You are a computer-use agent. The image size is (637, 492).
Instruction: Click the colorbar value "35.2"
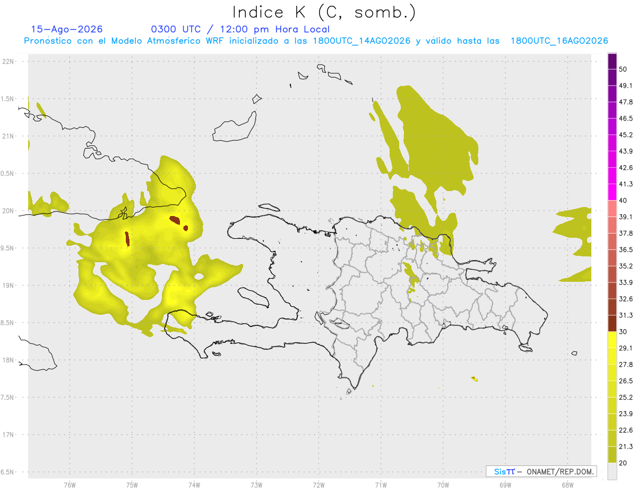pyautogui.click(x=626, y=266)
